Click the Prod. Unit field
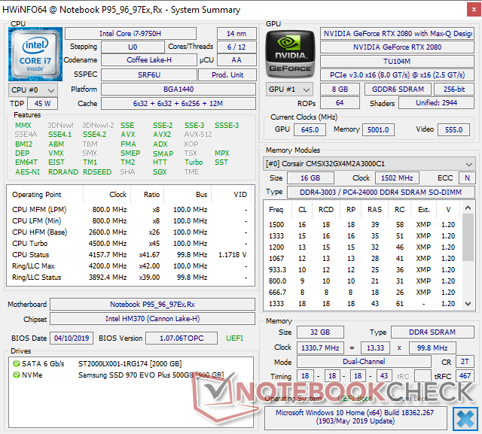The image size is (482, 434). [x=227, y=75]
